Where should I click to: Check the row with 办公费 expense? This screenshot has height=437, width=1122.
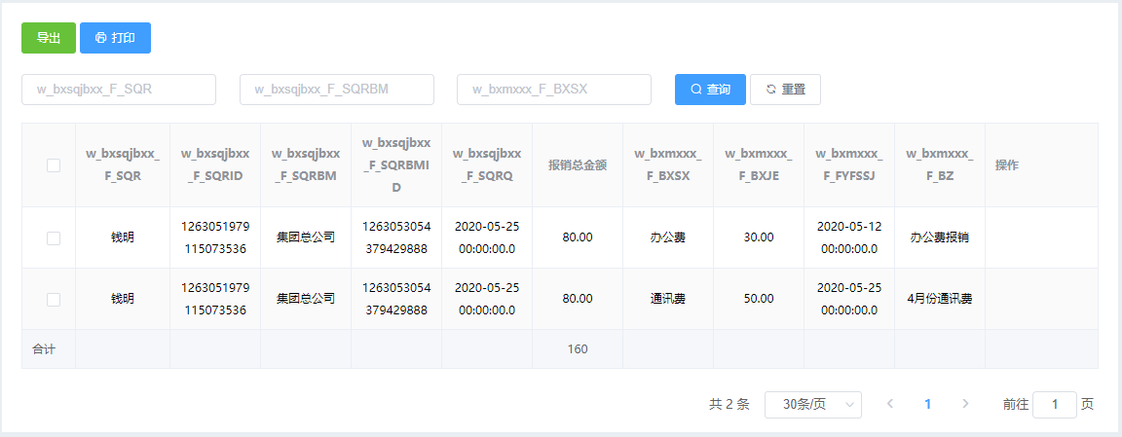coord(54,237)
